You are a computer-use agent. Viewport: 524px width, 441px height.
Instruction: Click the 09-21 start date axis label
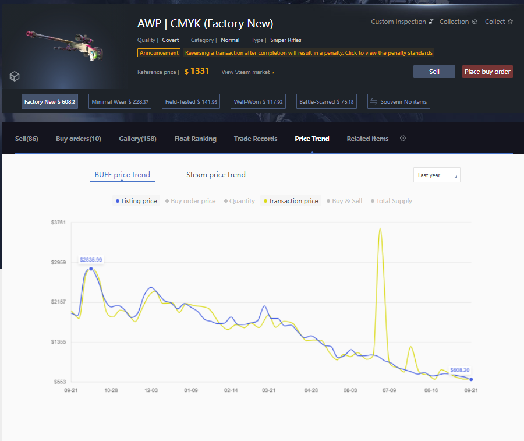[x=71, y=390]
